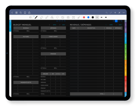Viewport: 136px width, 106px height.
Task: Activate the laser pointer tool
Action: click(79, 17)
